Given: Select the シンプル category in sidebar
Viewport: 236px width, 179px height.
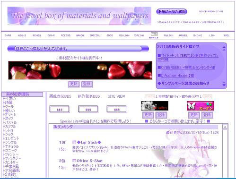Looking at the screenshot, I should [x=11, y=142].
